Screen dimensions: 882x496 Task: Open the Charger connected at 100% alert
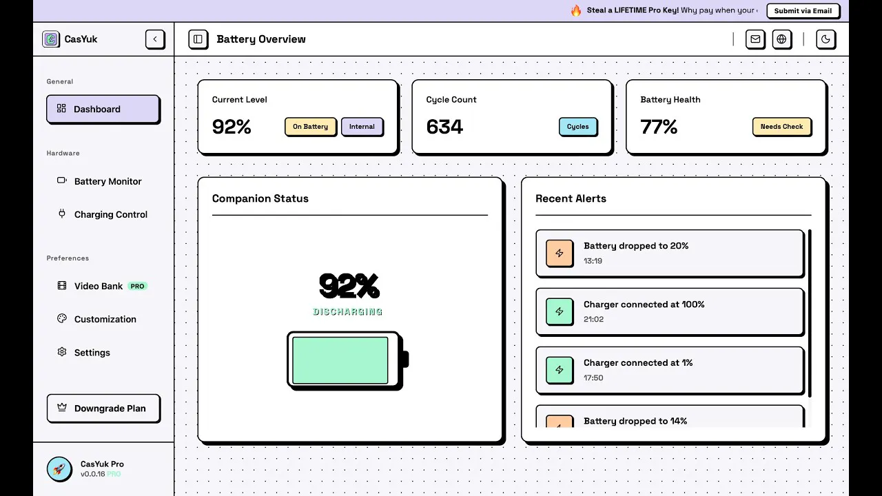[670, 312]
